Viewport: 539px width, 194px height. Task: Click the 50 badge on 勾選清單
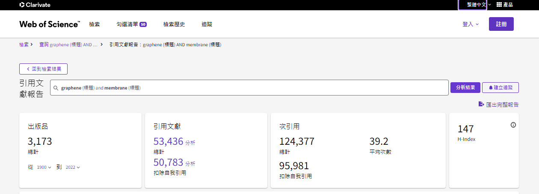tap(143, 24)
